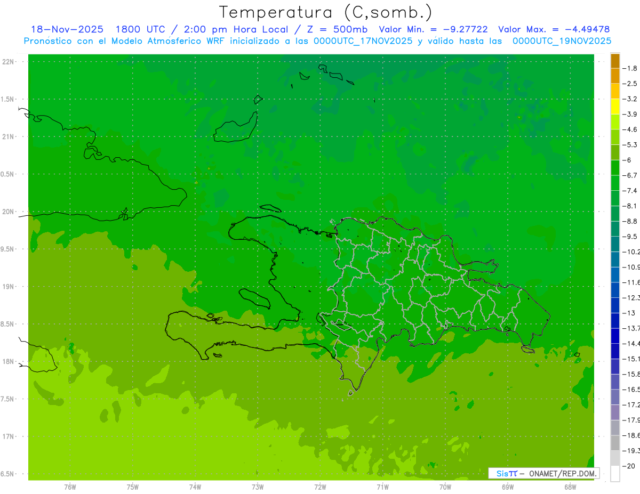The width and height of the screenshot is (640, 494).
Task: Click the '-10.9' legend value
Action: coord(631,267)
